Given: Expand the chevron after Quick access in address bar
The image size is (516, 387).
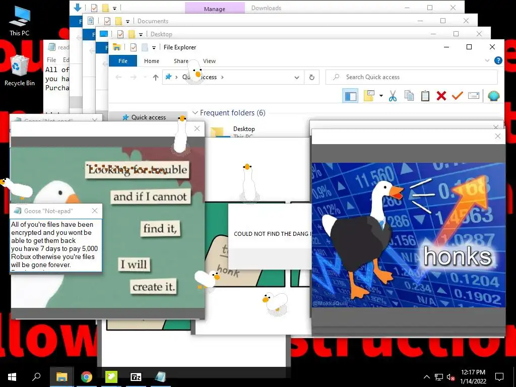Looking at the screenshot, I should click(222, 77).
